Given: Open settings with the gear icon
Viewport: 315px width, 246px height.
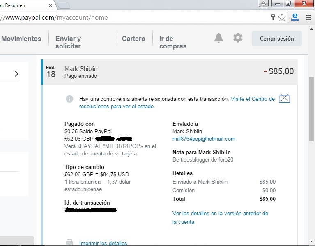Looking at the screenshot, I should click(238, 38).
